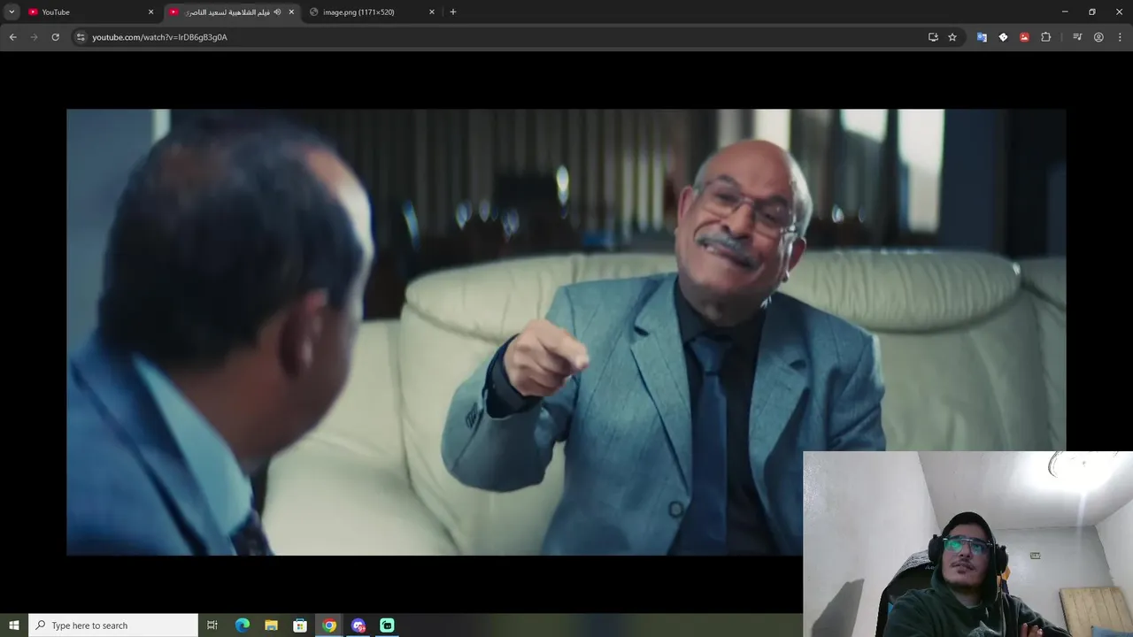Go forward to the next page
The height and width of the screenshot is (637, 1133).
[34, 37]
